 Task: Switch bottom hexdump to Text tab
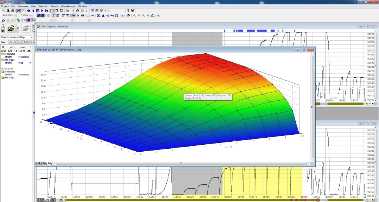tap(41, 200)
